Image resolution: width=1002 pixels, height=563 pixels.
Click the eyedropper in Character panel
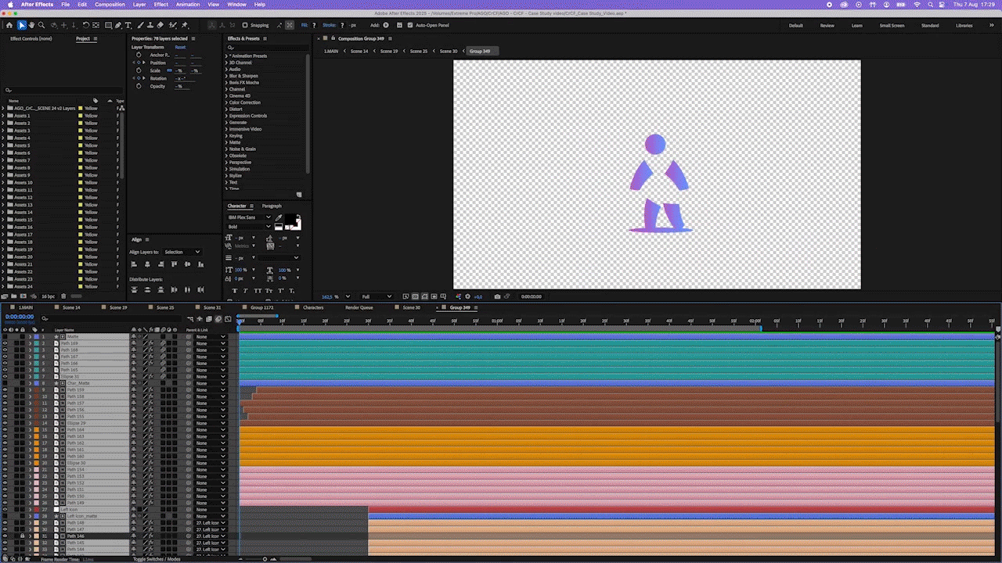pyautogui.click(x=279, y=218)
